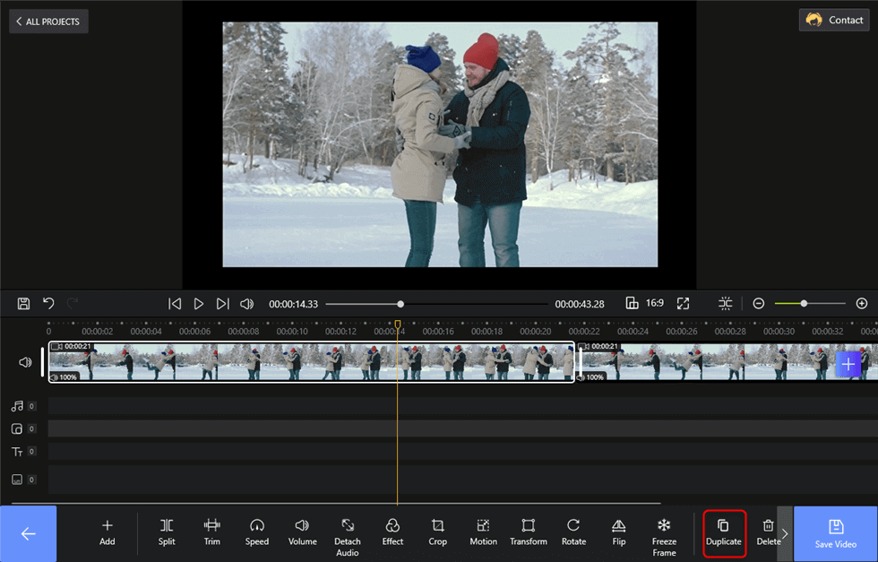Click Detach Audio
The height and width of the screenshot is (562, 878).
click(x=348, y=538)
